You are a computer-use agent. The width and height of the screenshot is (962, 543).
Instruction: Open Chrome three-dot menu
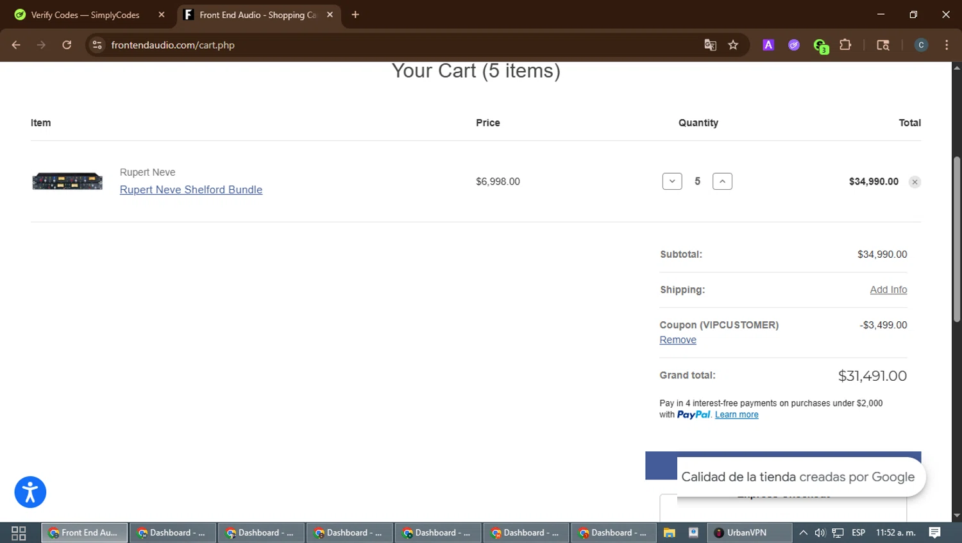(947, 45)
